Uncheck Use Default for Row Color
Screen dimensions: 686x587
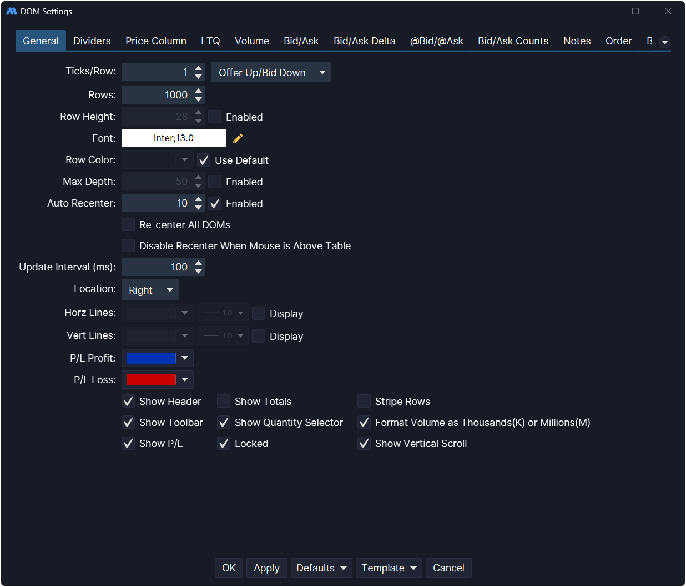click(204, 160)
